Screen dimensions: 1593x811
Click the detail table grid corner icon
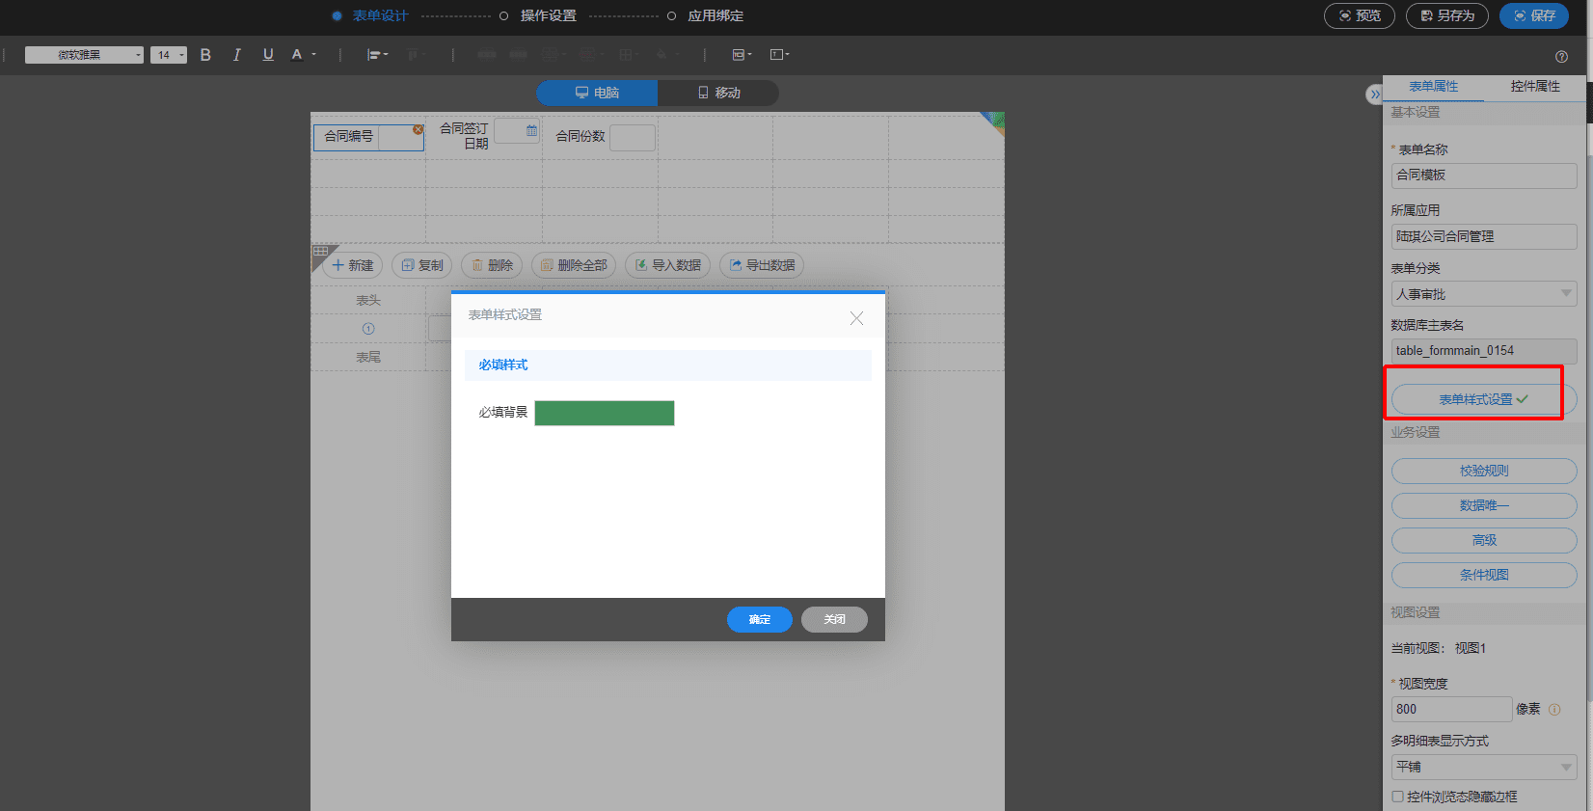click(x=320, y=252)
